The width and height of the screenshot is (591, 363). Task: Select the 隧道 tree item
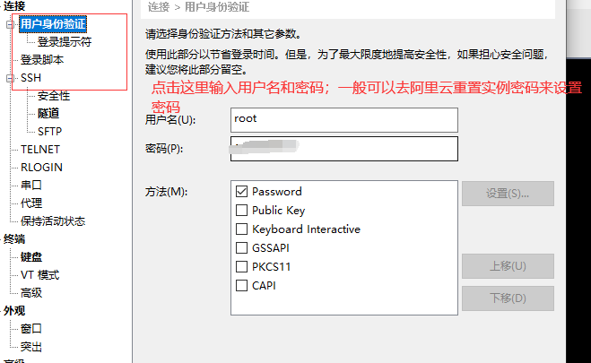[x=48, y=113]
